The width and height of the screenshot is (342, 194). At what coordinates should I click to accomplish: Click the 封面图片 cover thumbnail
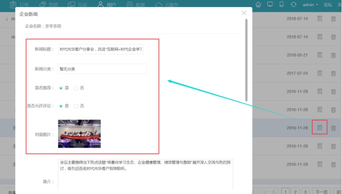pos(79,134)
